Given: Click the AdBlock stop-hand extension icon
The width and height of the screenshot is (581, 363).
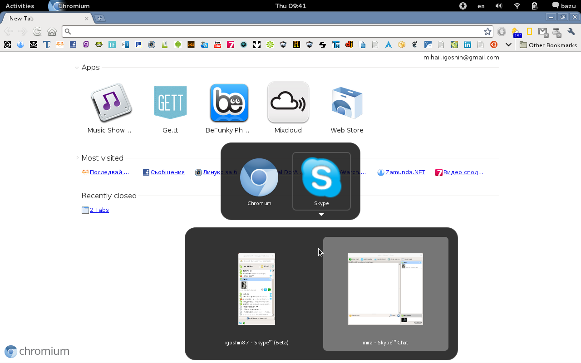Looking at the screenshot, I should coord(502,31).
